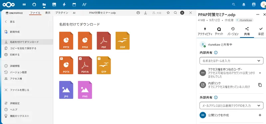Open the 表示 tab
The image size is (266, 124).
click(48, 13)
